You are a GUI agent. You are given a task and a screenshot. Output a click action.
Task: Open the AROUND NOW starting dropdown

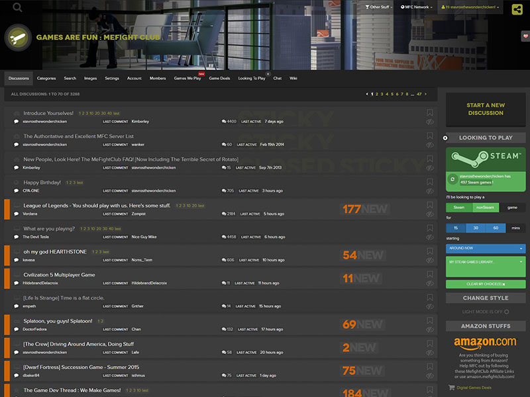pyautogui.click(x=486, y=249)
